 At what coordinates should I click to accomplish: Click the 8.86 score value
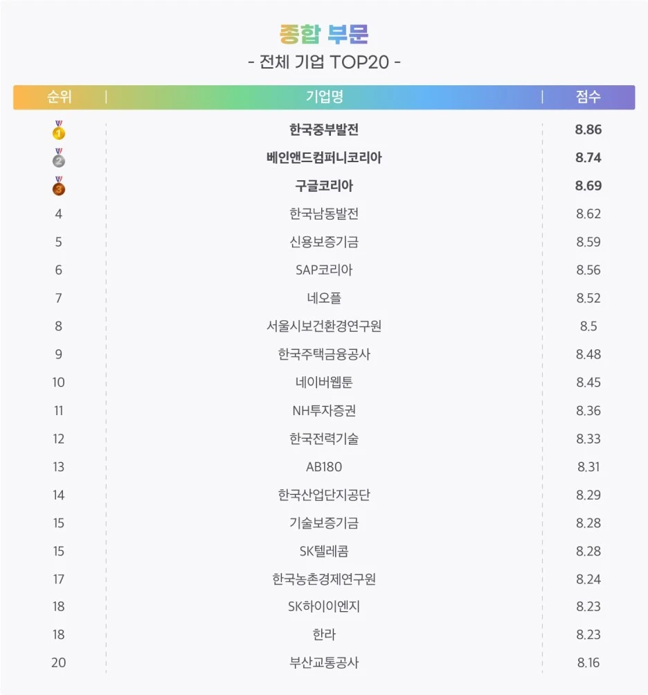(588, 130)
